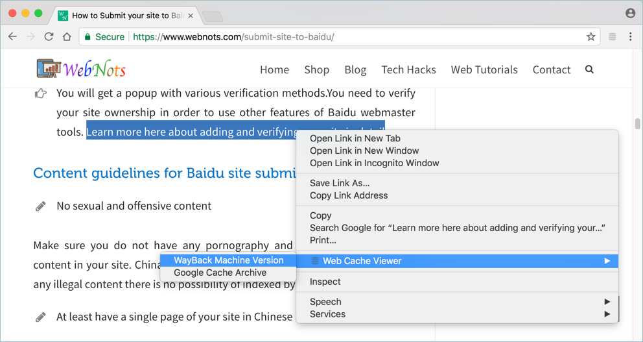Go to browser home page icon

67,37
